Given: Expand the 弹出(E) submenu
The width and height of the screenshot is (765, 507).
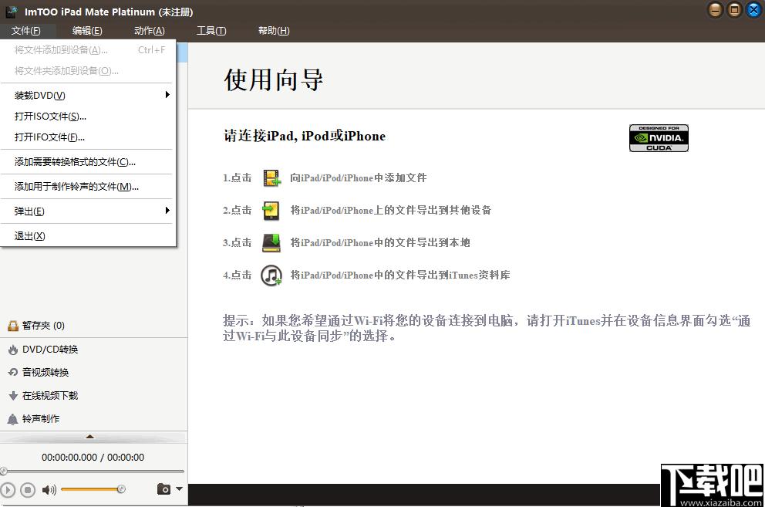Looking at the screenshot, I should [88, 211].
